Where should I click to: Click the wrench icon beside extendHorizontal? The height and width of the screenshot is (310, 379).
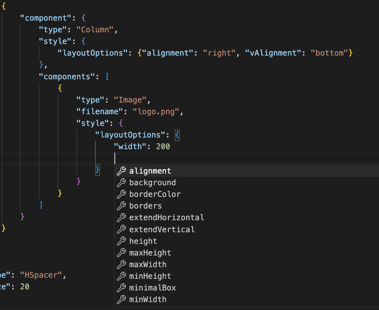click(121, 218)
